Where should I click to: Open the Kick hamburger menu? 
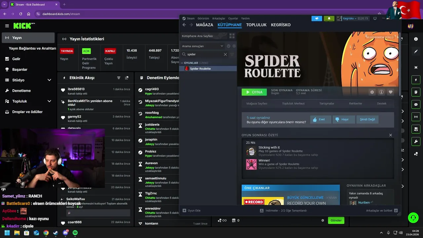click(x=7, y=26)
